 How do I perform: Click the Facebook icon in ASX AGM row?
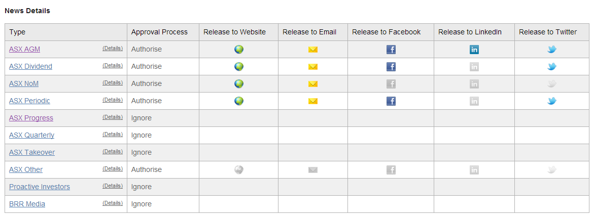tap(391, 50)
